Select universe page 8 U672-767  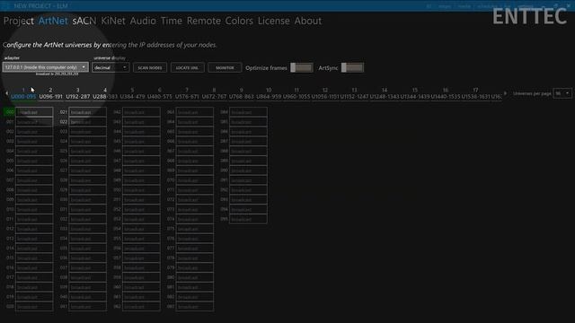point(214,93)
